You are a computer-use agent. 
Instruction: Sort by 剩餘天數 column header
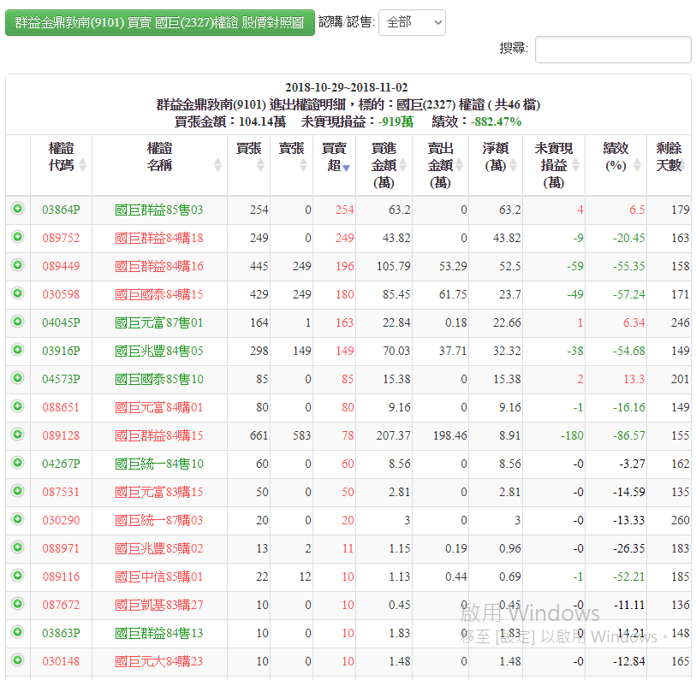669,157
